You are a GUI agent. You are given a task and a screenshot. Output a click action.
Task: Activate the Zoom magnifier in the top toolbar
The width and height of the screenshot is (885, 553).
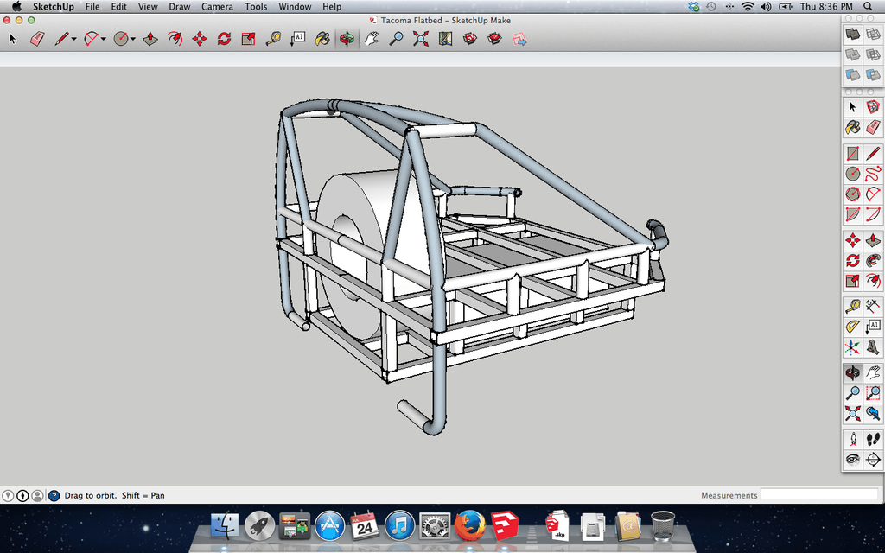click(396, 39)
